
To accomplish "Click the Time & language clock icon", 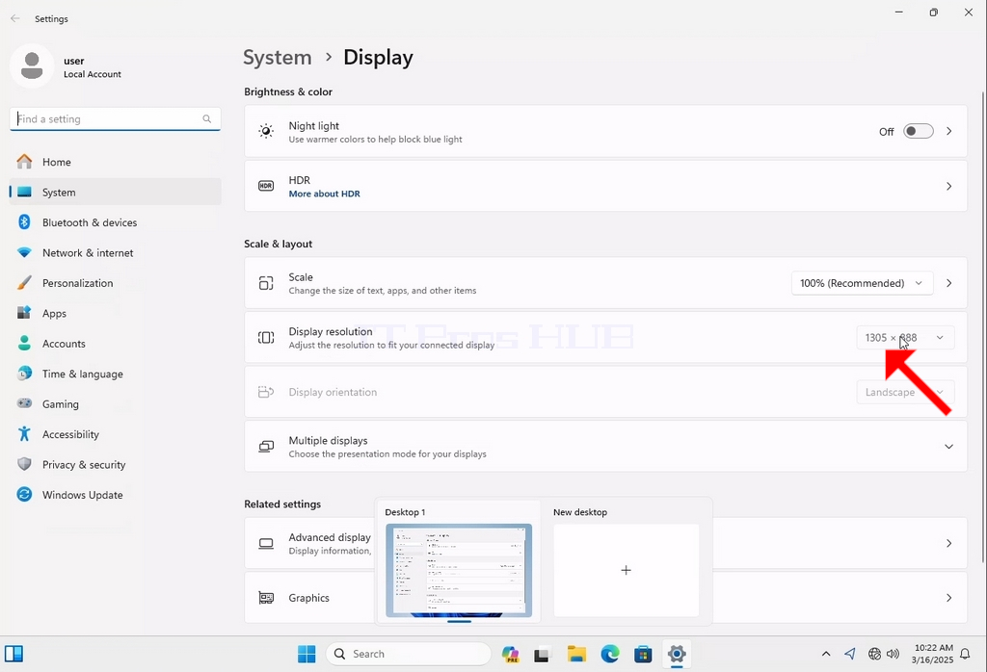I will pyautogui.click(x=24, y=374).
